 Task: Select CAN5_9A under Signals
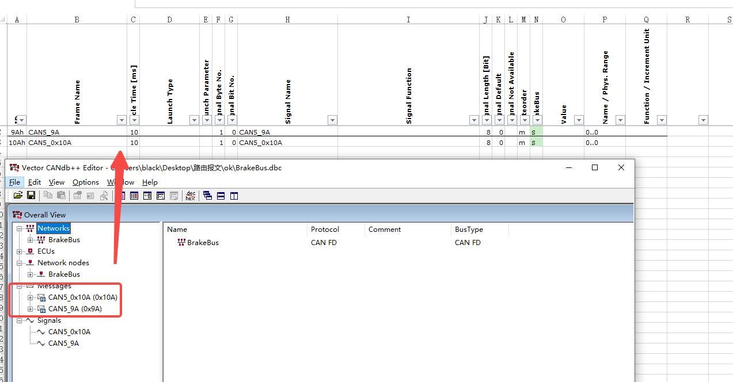(x=63, y=343)
